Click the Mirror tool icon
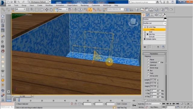The image size is (193, 109). point(127,9)
